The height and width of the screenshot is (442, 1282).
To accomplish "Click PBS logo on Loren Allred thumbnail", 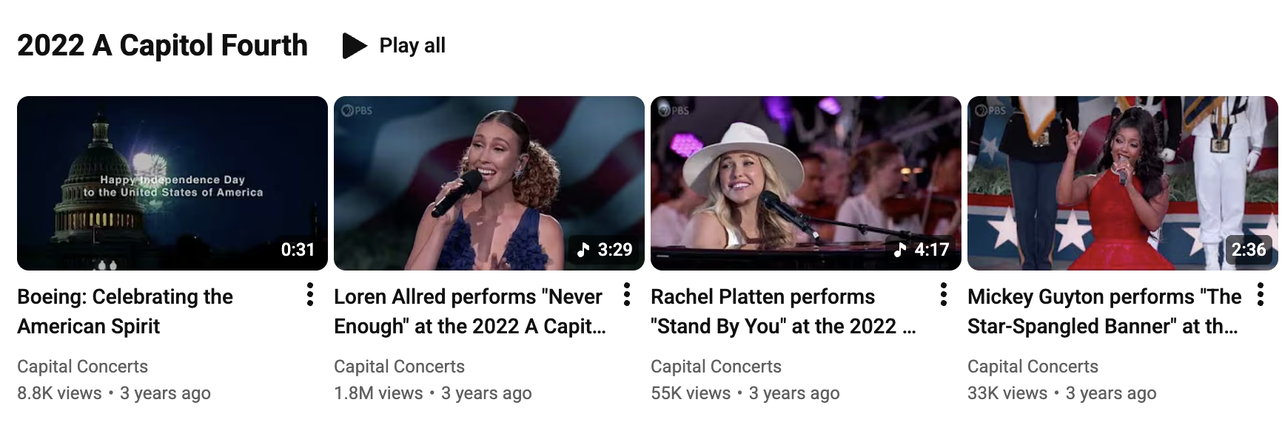I will click(x=358, y=110).
